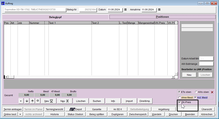Click the An SD II button
The height and width of the screenshot is (119, 219).
click(x=117, y=109)
